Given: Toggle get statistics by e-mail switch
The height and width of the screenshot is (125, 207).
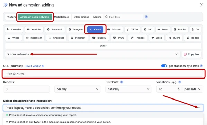Looking at the screenshot, I should point(164,66).
